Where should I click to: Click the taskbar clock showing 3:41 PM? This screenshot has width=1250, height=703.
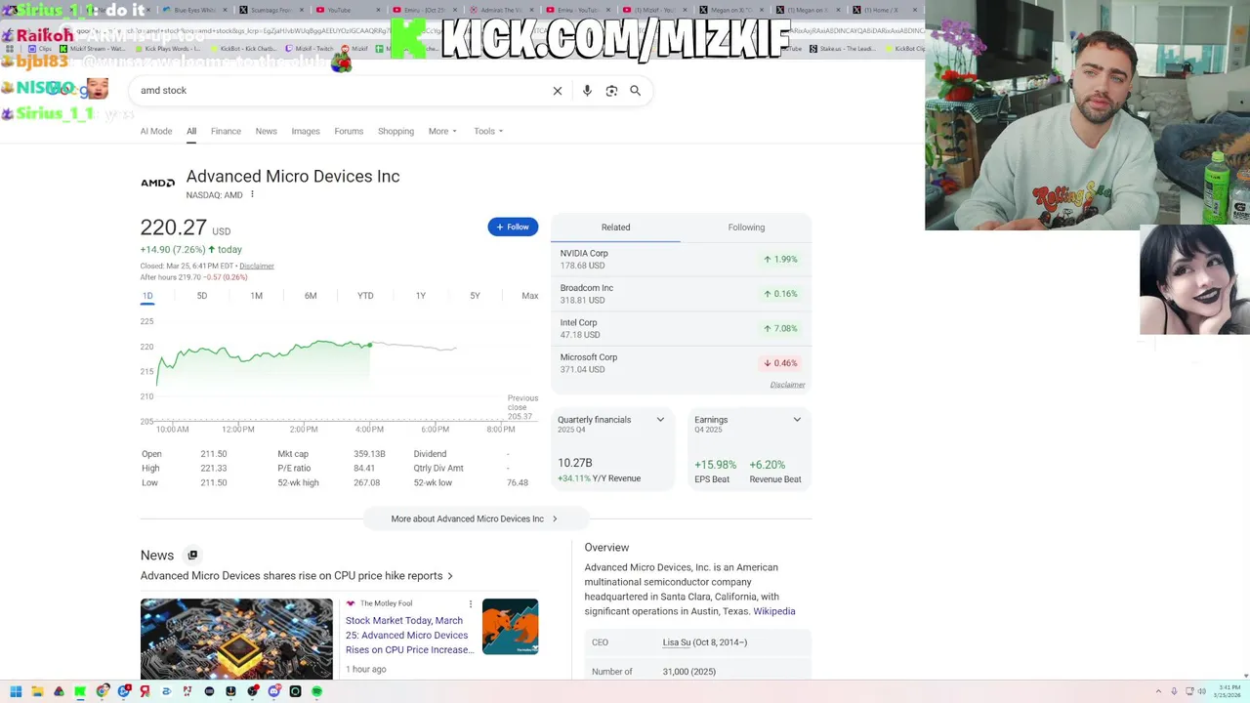pyautogui.click(x=1227, y=691)
